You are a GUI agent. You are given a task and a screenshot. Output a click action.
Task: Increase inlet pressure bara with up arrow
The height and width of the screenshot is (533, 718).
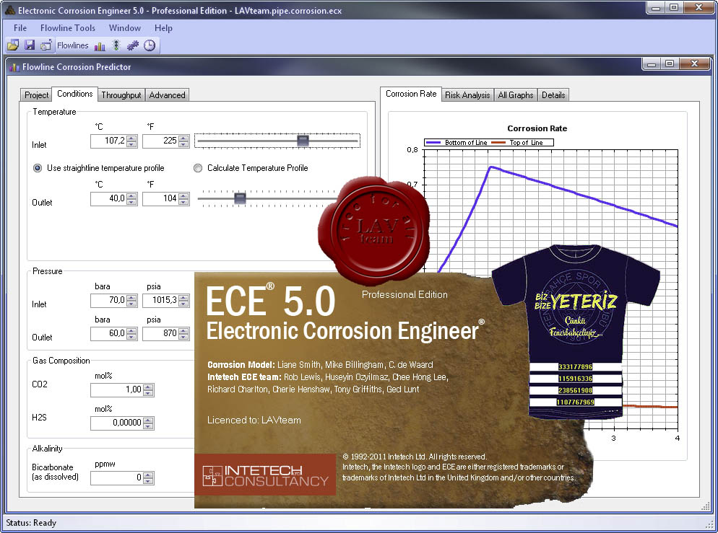(x=132, y=298)
